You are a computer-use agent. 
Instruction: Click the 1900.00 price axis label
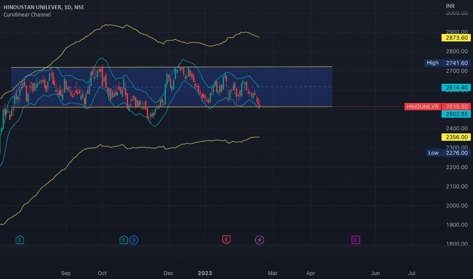457,225
